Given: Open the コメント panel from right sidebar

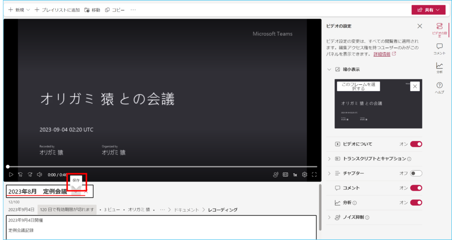Looking at the screenshot, I should [x=439, y=49].
